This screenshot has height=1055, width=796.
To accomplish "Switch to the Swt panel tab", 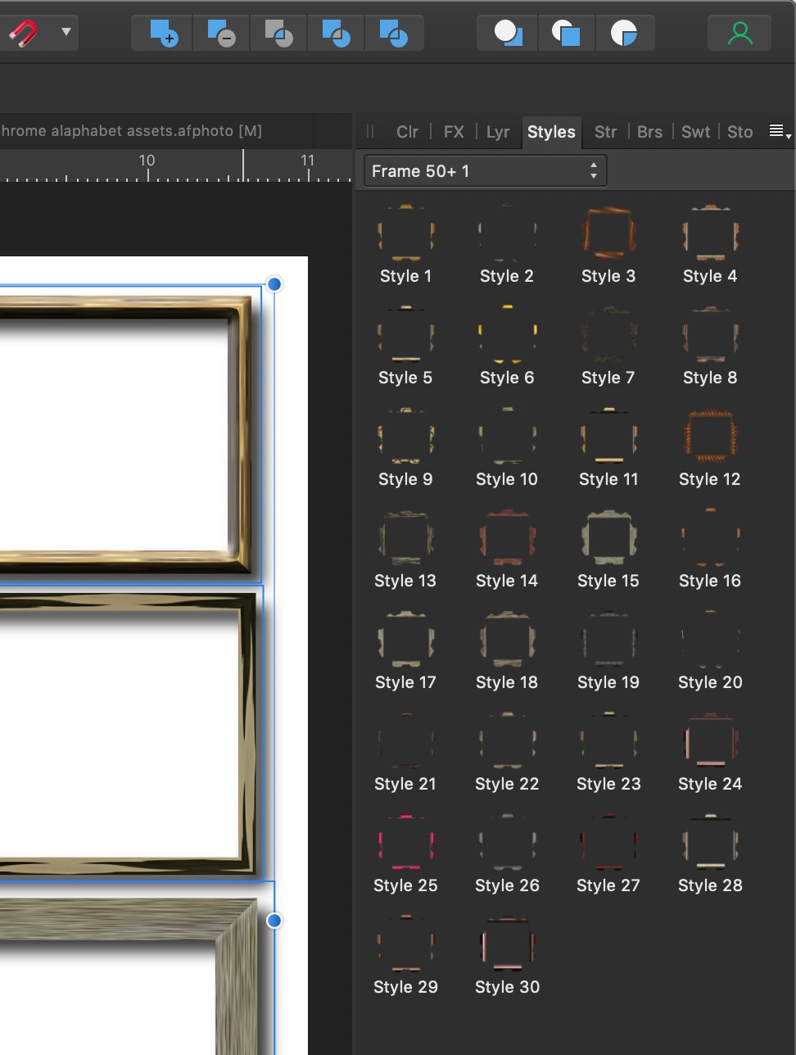I will point(696,132).
